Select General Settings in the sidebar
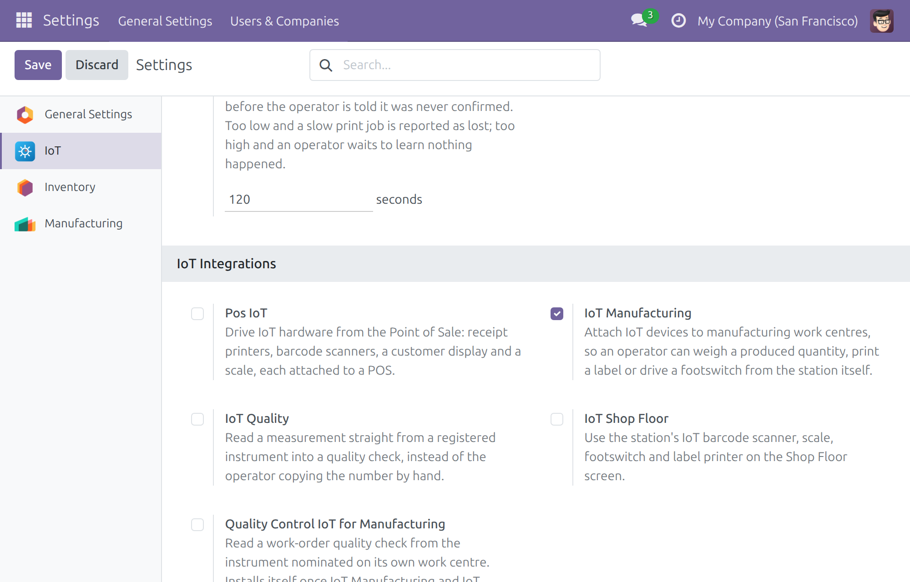The width and height of the screenshot is (910, 582). 81,115
